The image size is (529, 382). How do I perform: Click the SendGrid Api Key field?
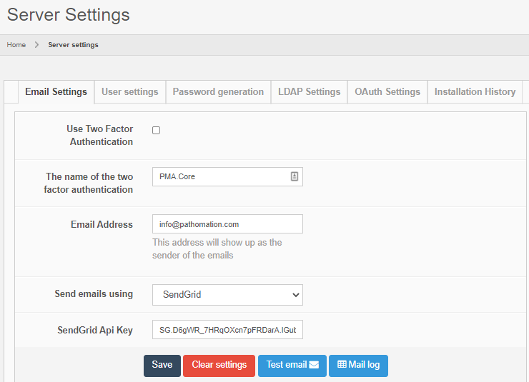(x=227, y=330)
